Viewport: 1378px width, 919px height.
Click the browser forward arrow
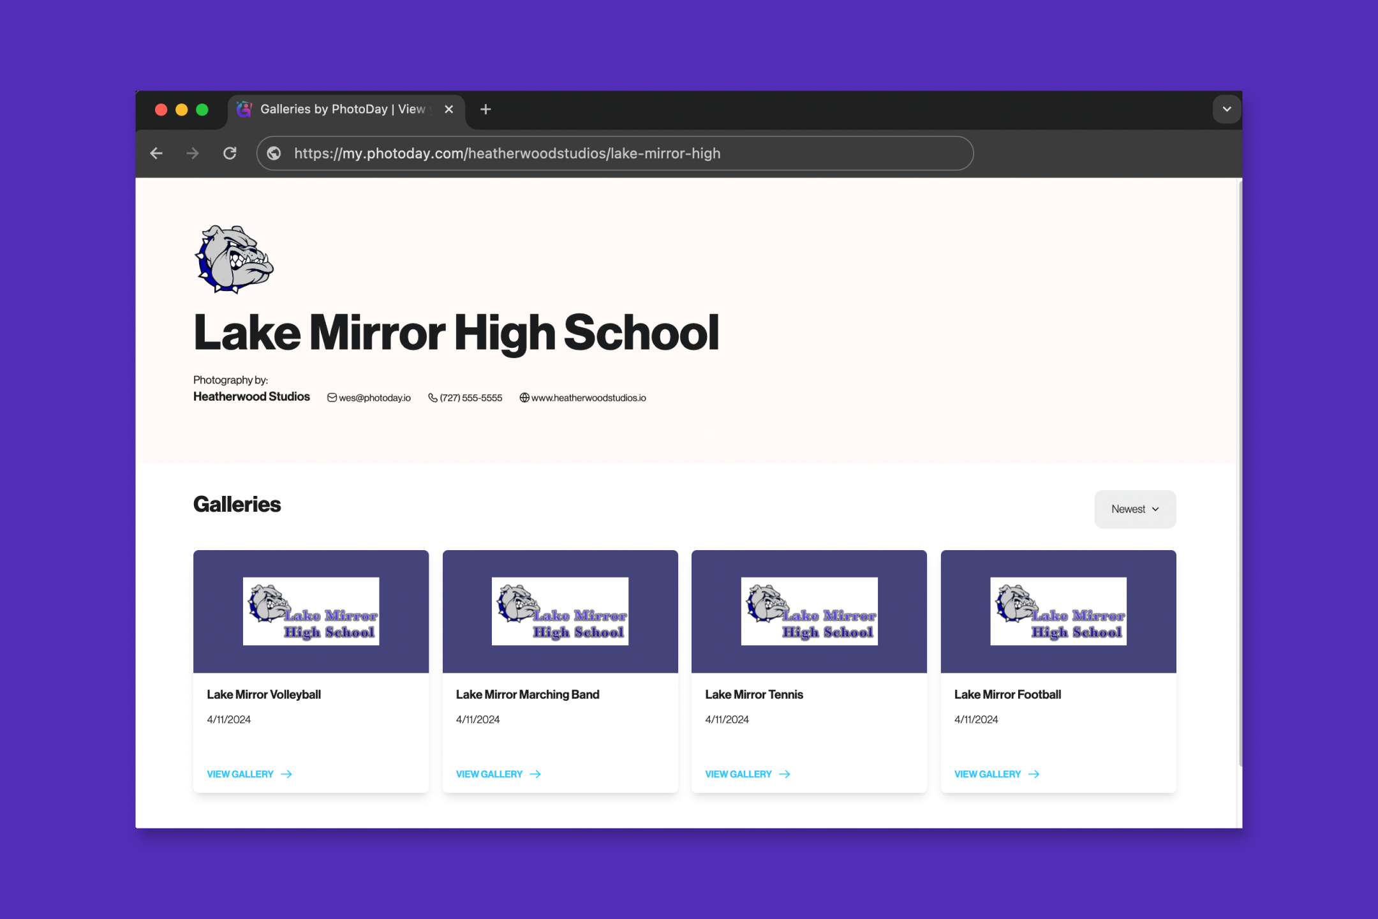tap(193, 153)
